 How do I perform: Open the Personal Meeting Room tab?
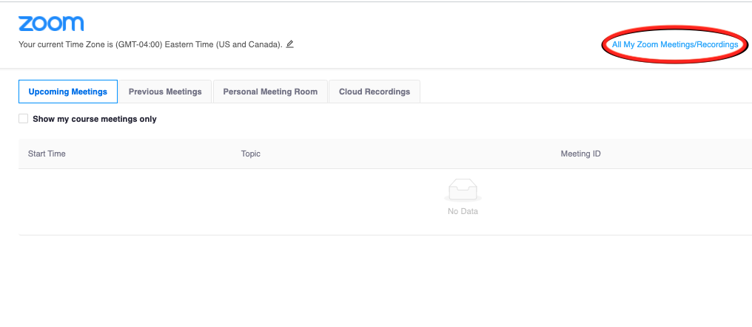270,92
